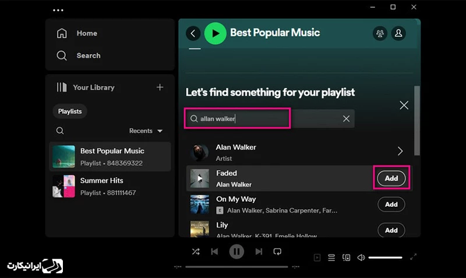The image size is (466, 278).
Task: Click the vertical scrollbar in playlist view
Action: [417, 121]
